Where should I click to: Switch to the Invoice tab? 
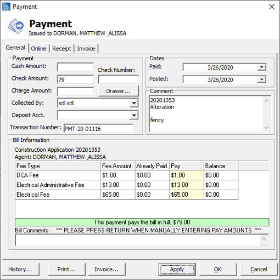coord(86,49)
